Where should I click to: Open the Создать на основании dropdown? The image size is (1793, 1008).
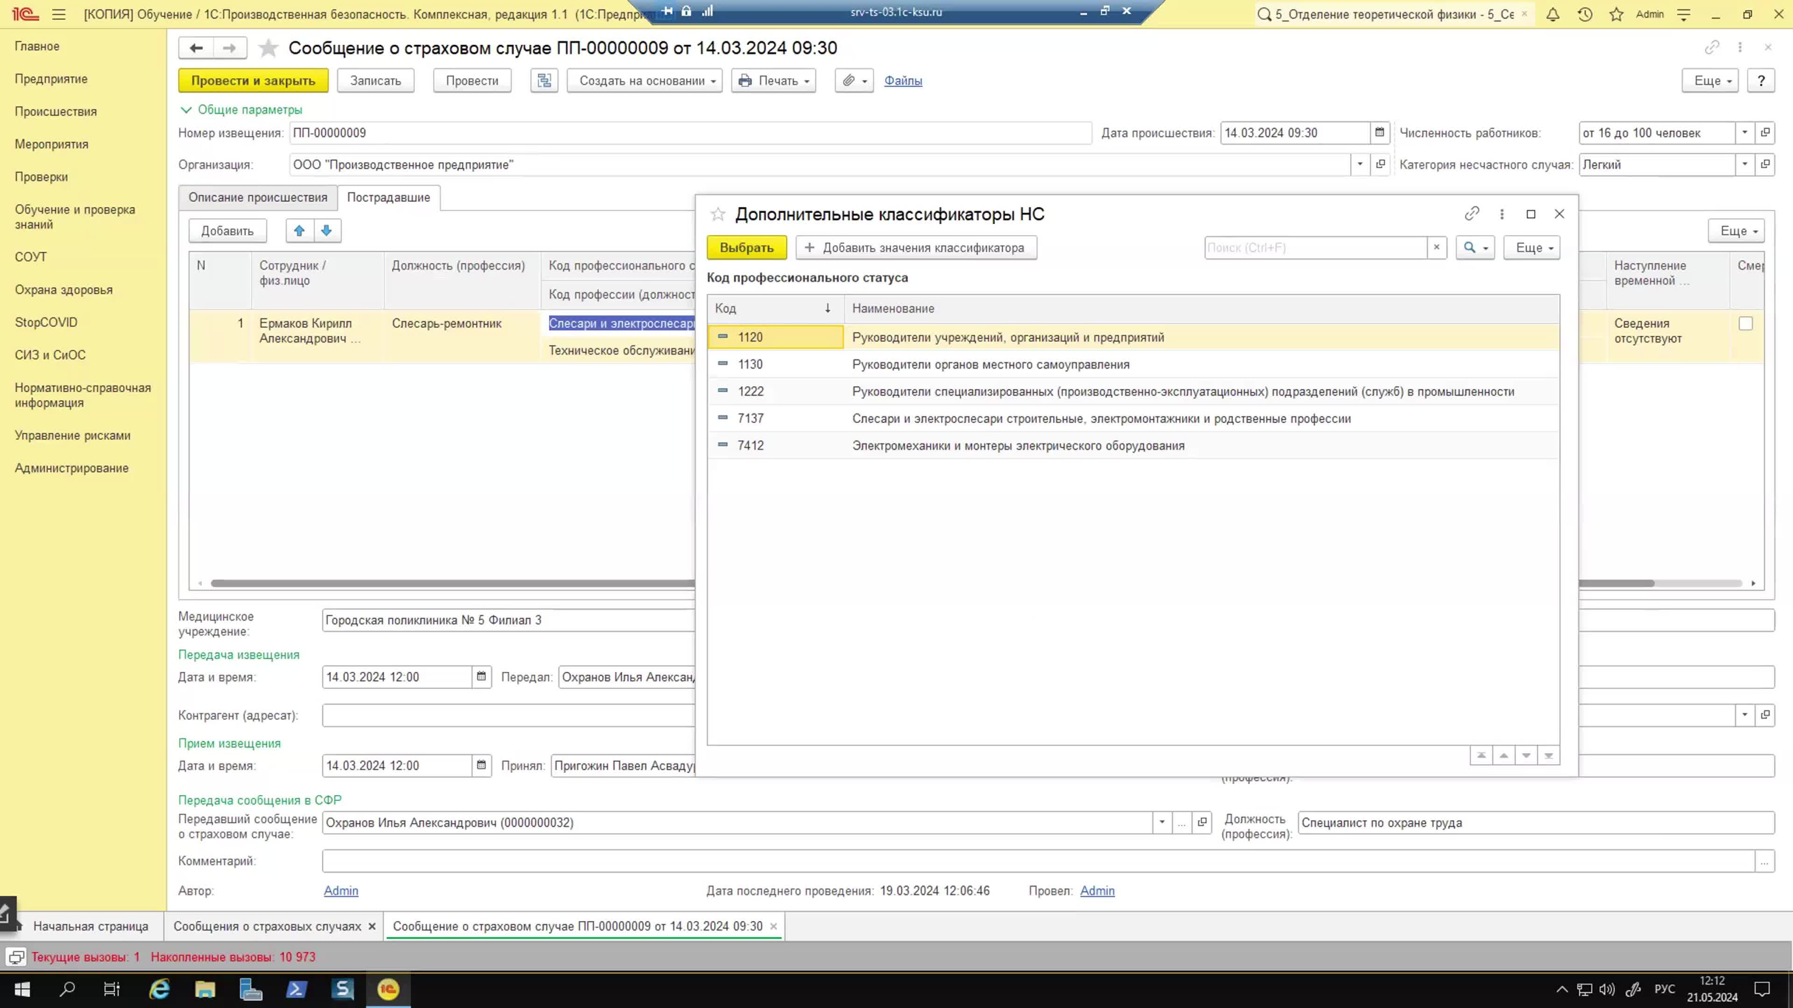(x=644, y=81)
